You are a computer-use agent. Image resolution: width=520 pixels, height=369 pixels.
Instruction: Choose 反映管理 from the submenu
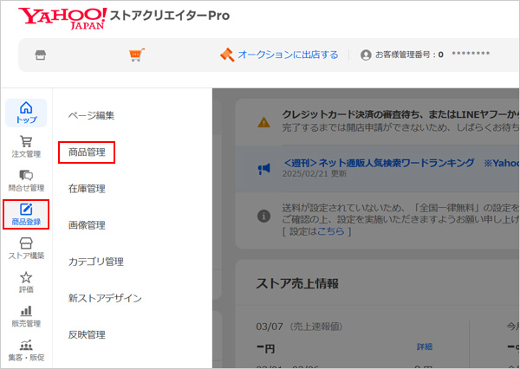point(87,334)
